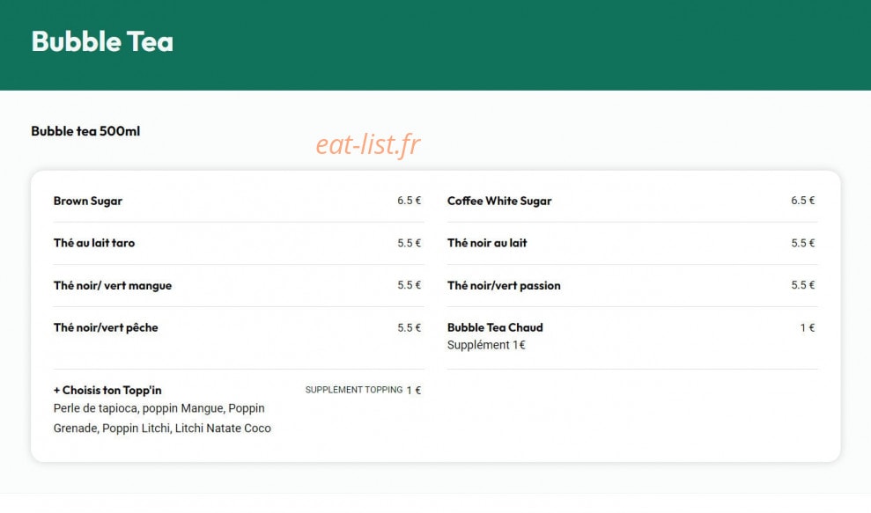Click the "1 €" topping supplement price
Image resolution: width=871 pixels, height=513 pixels.
[x=414, y=391]
